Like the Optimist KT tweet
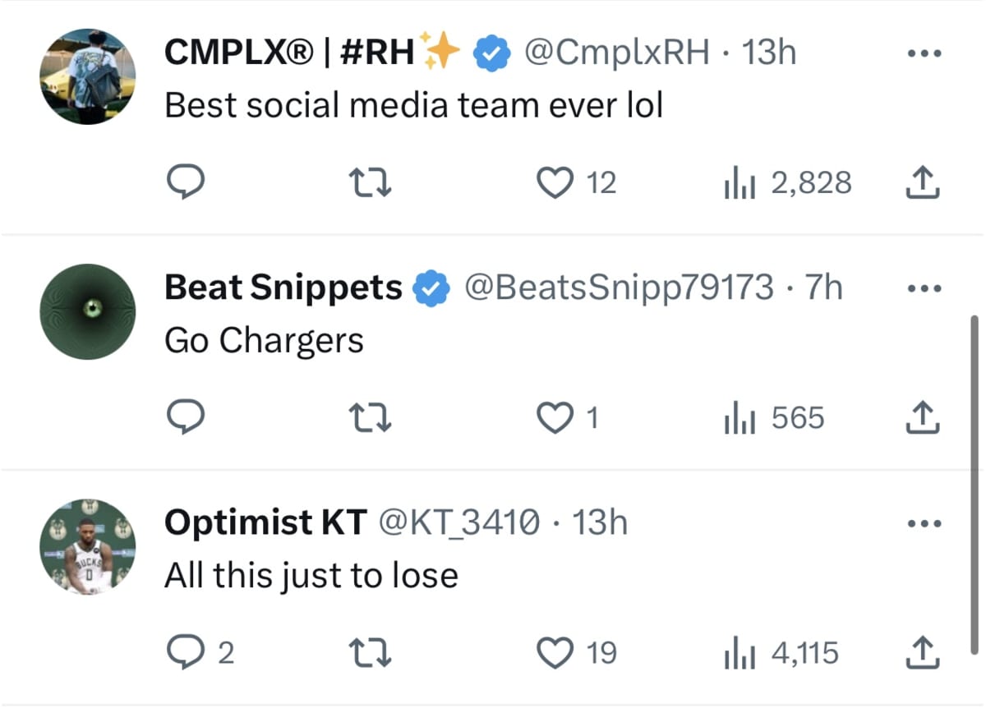Screen dimensions: 986x713 tap(555, 653)
